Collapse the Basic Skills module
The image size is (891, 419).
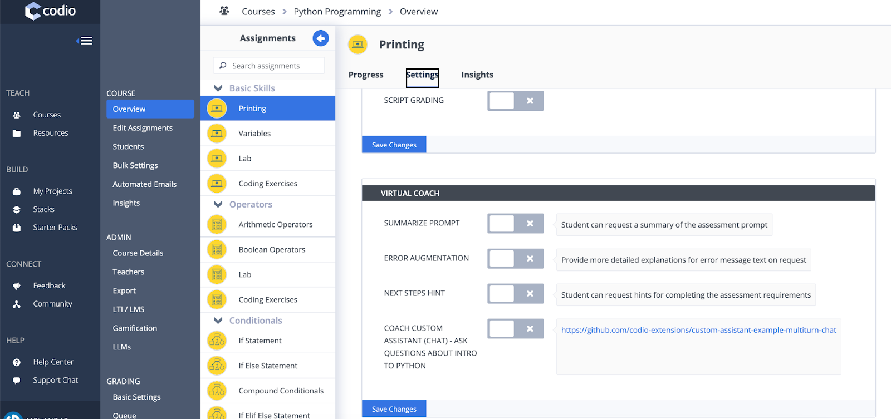click(x=218, y=88)
